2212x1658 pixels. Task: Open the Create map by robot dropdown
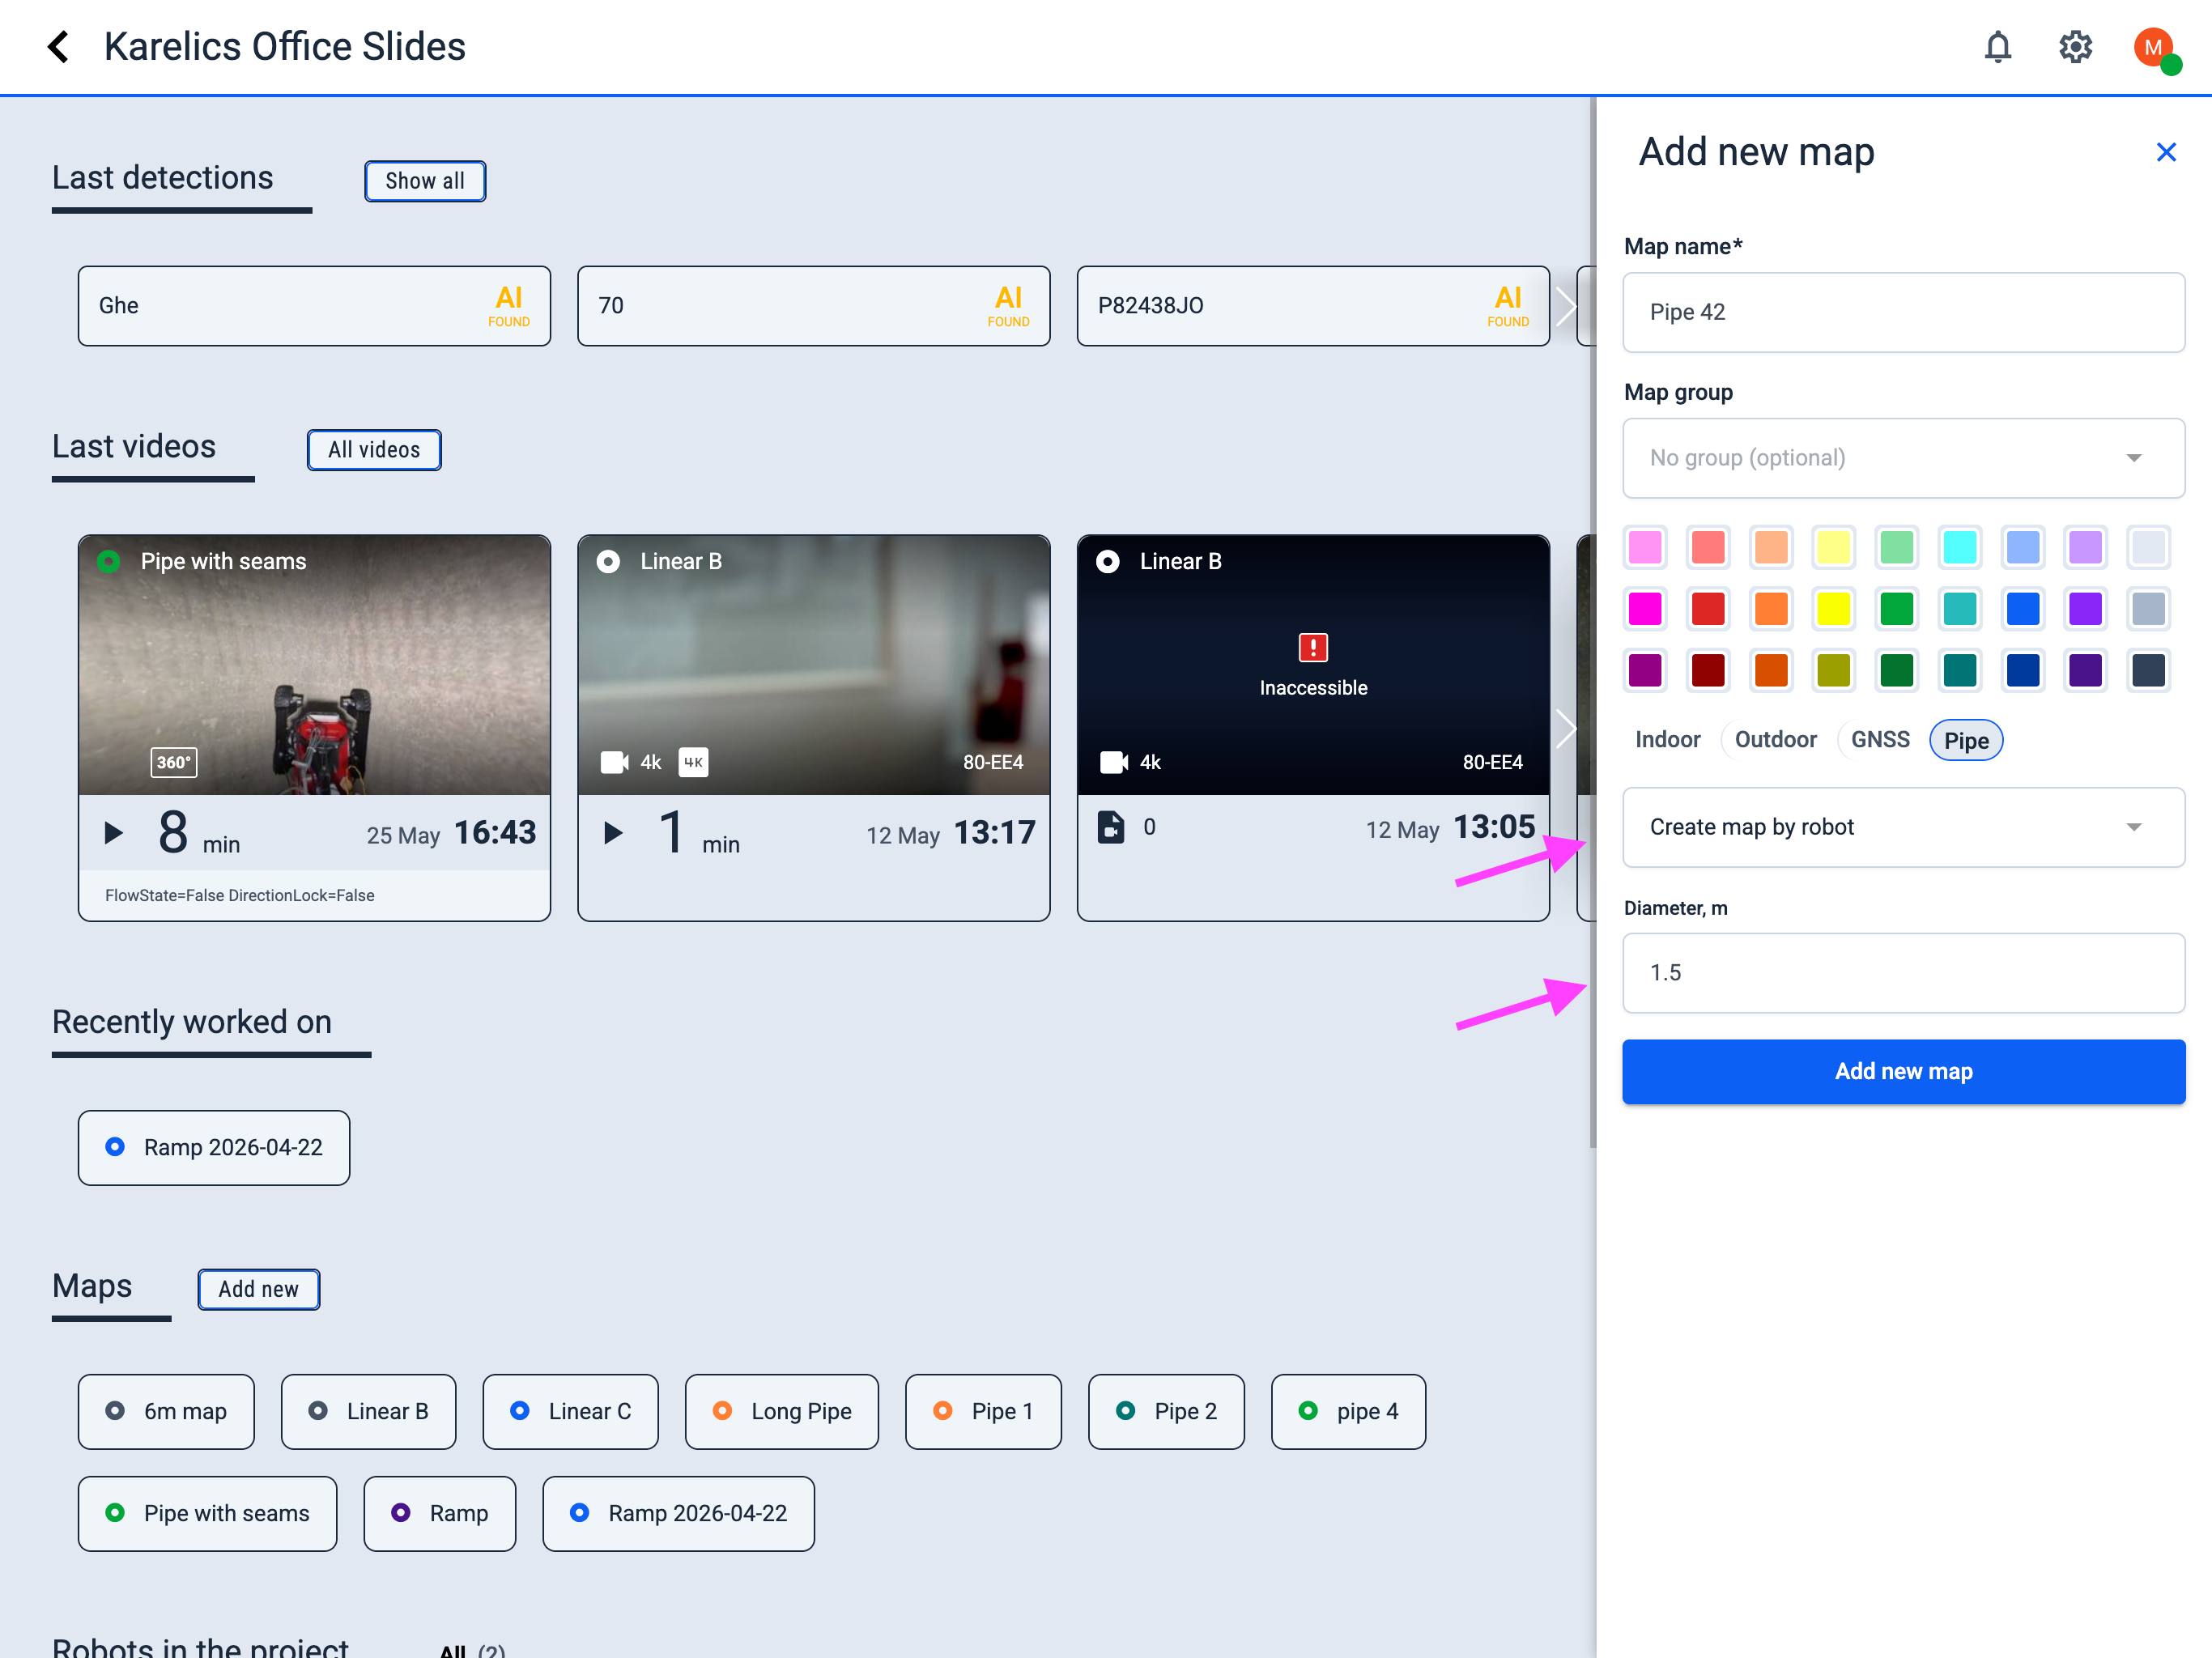point(1903,827)
